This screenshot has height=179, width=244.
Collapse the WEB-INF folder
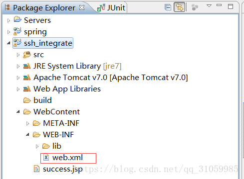coord(27,135)
